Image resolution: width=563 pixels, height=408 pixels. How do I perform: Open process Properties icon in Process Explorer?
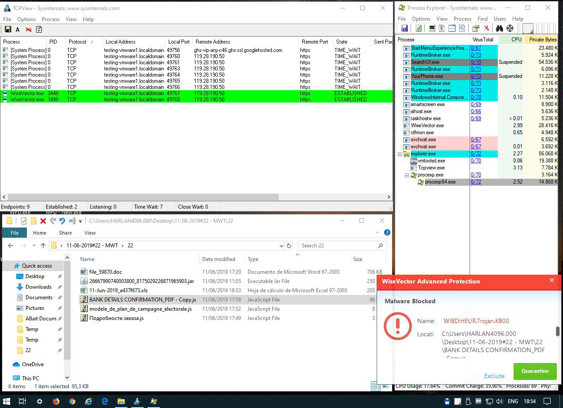pos(476,29)
